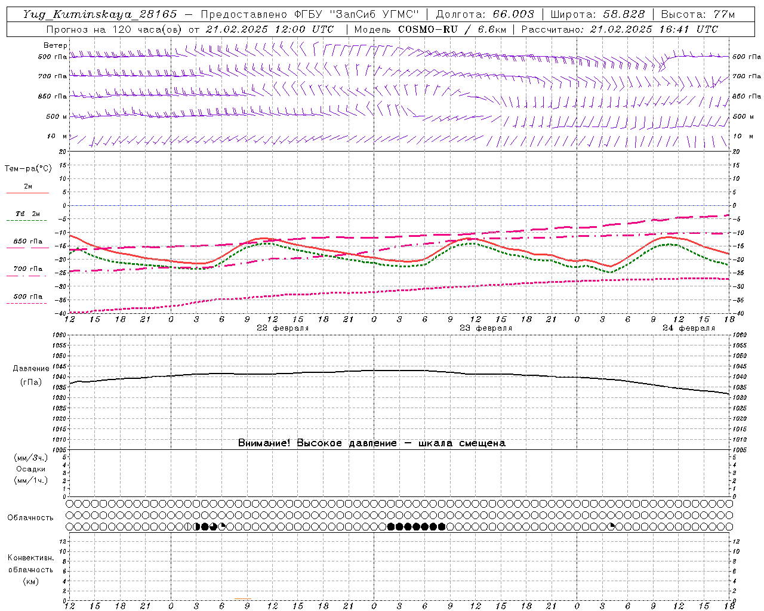
Task: Click the Ветер panel label
Action: 56,45
